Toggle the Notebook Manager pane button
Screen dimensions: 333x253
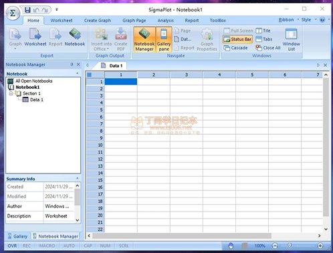(144, 39)
